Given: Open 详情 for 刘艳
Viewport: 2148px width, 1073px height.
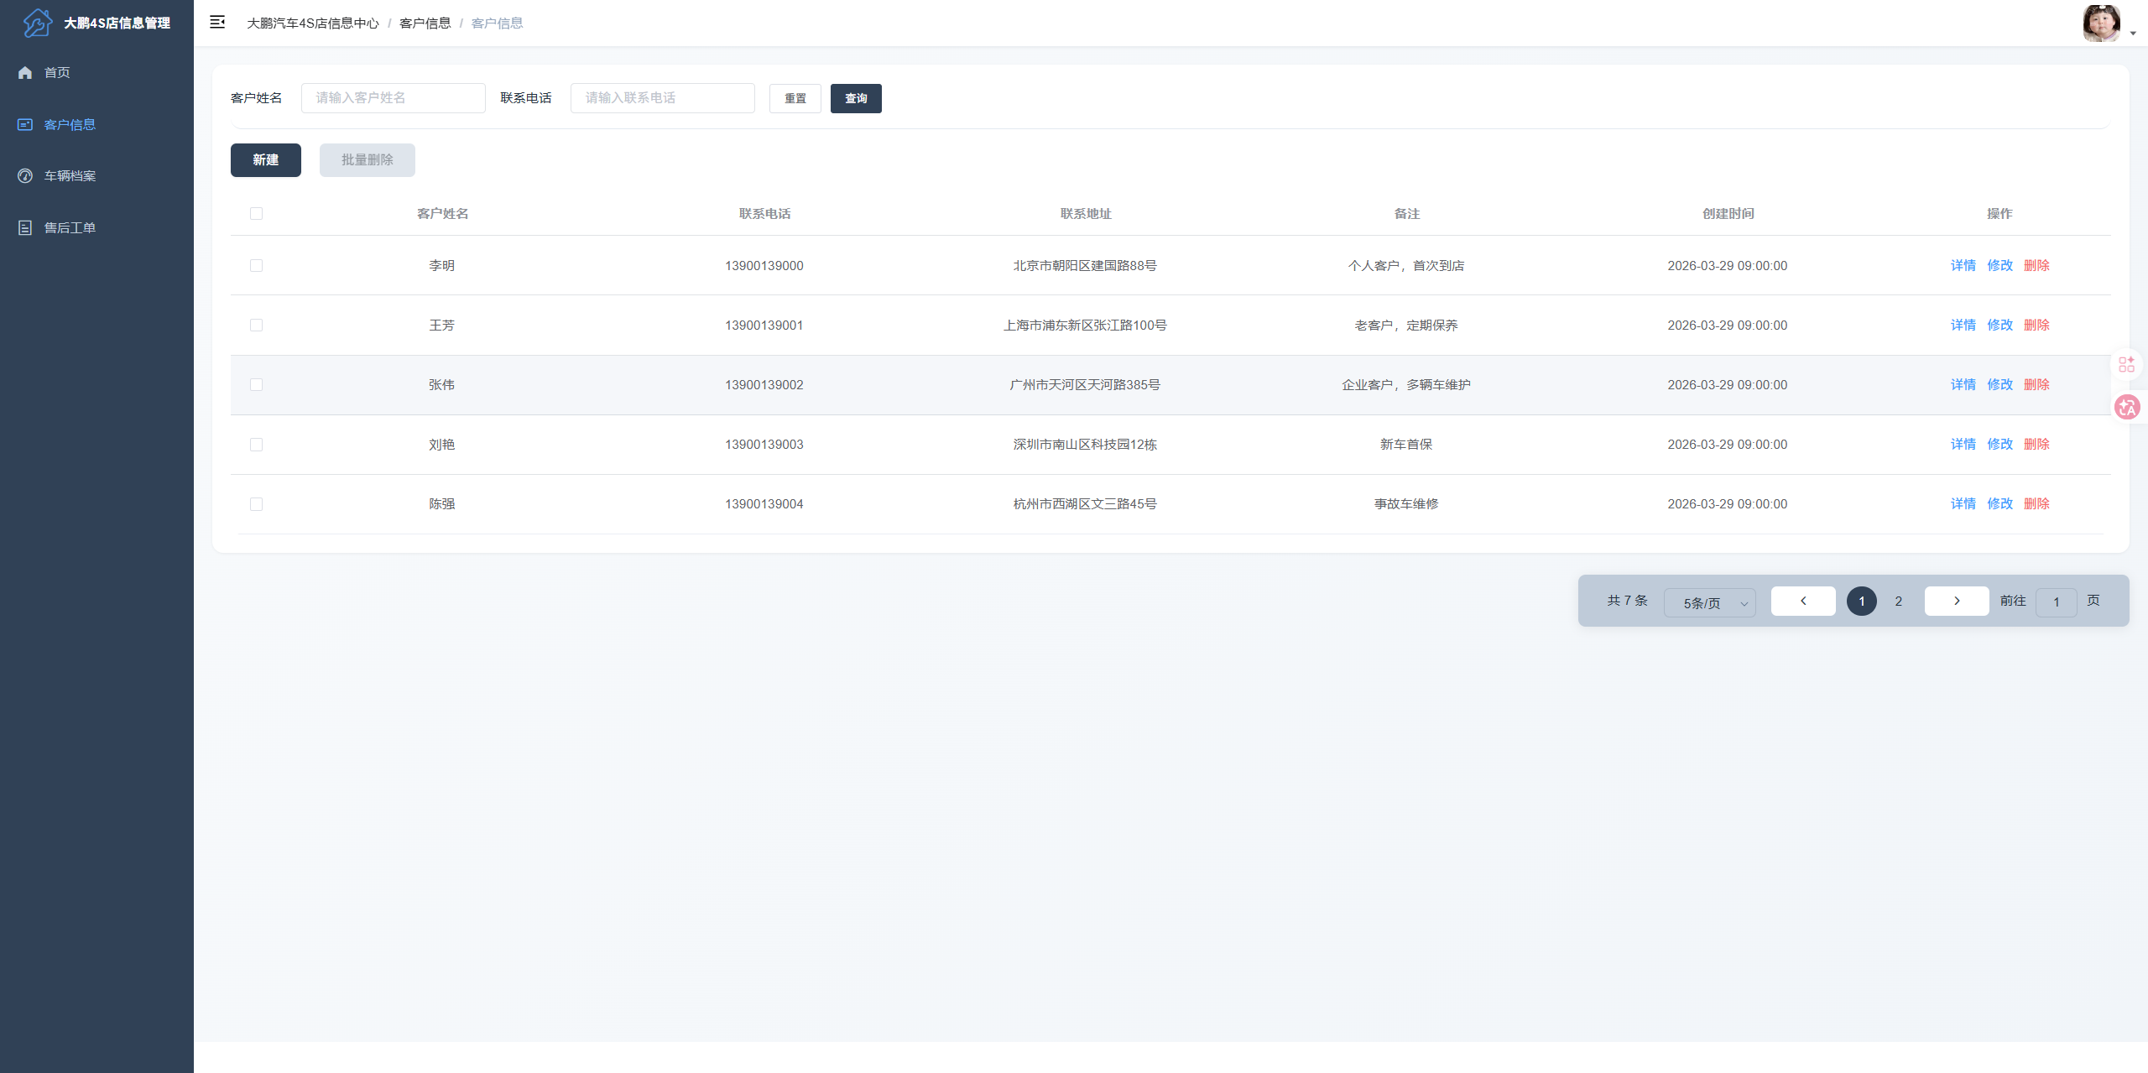Looking at the screenshot, I should click(x=1963, y=445).
